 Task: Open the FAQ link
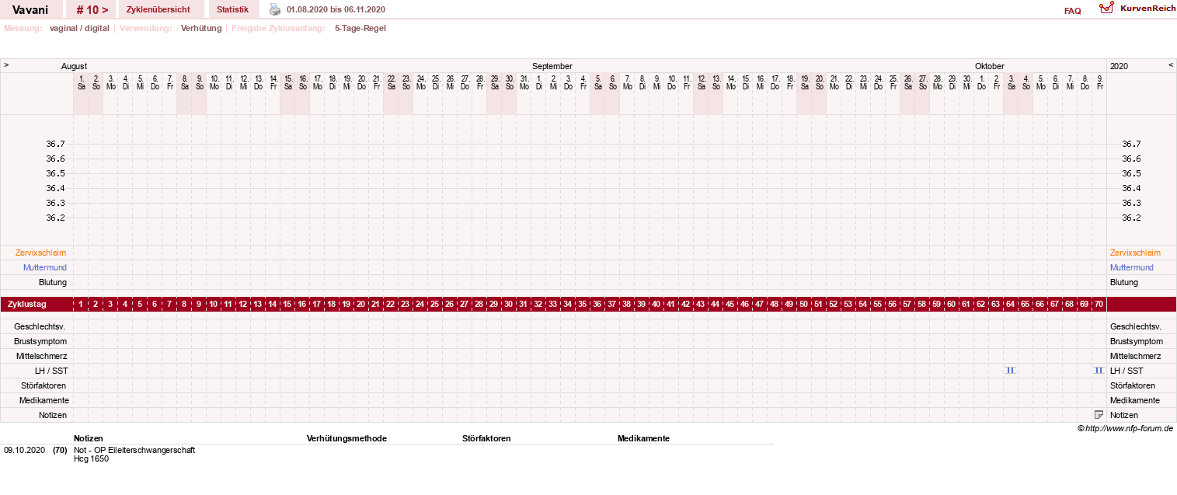coord(1072,11)
